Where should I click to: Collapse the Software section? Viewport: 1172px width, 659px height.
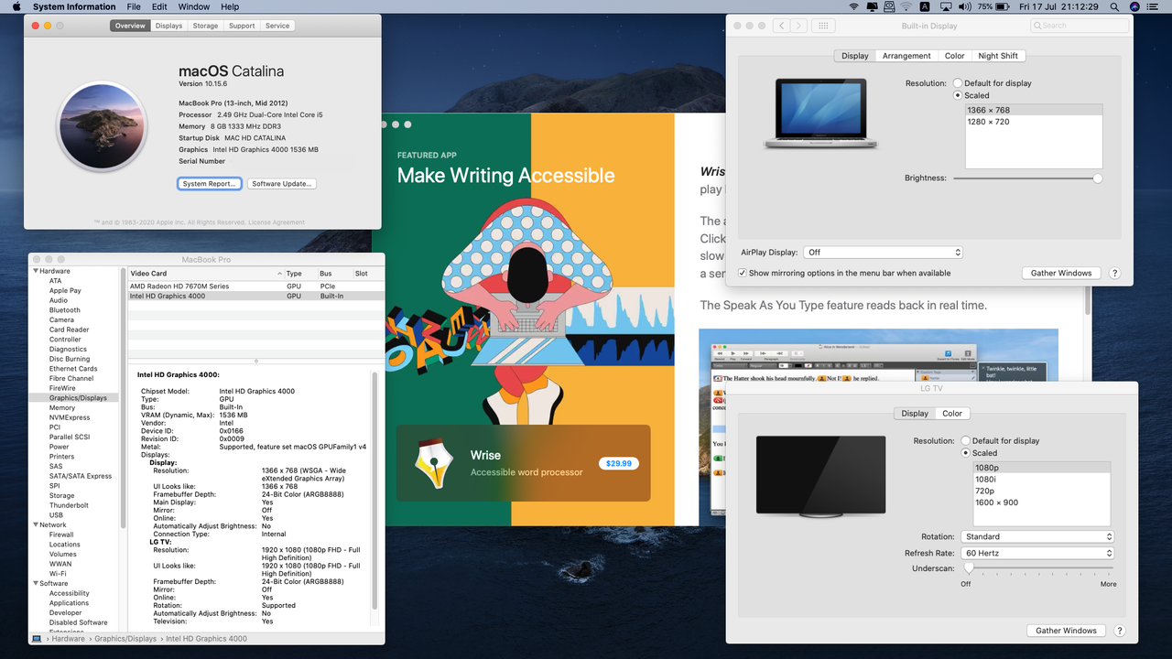[x=36, y=583]
